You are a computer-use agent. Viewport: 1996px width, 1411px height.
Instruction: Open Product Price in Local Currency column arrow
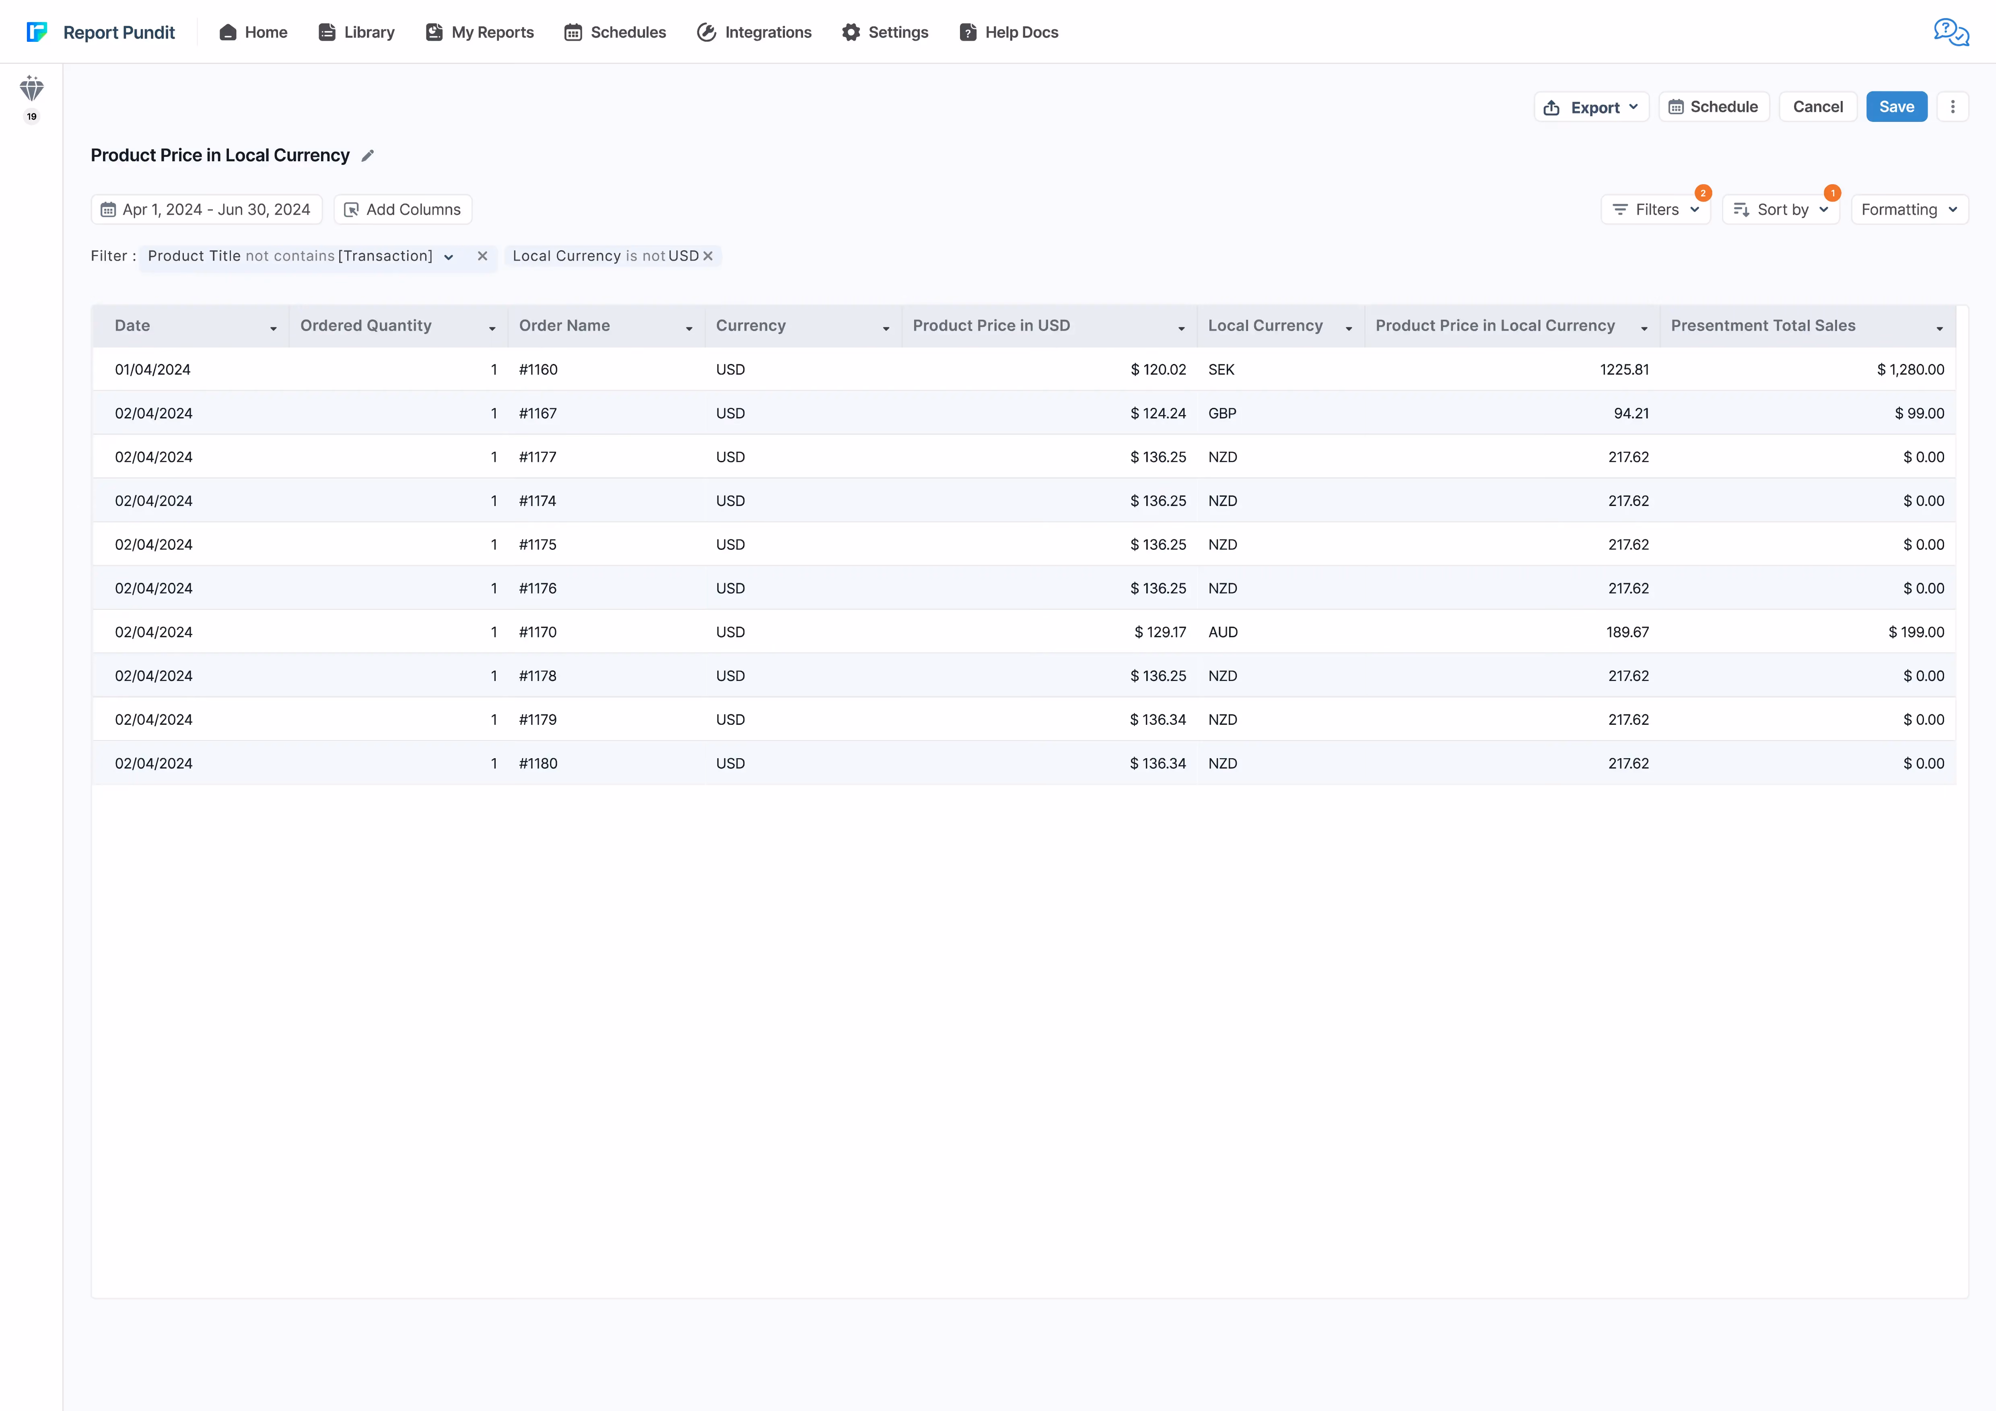[x=1644, y=329]
